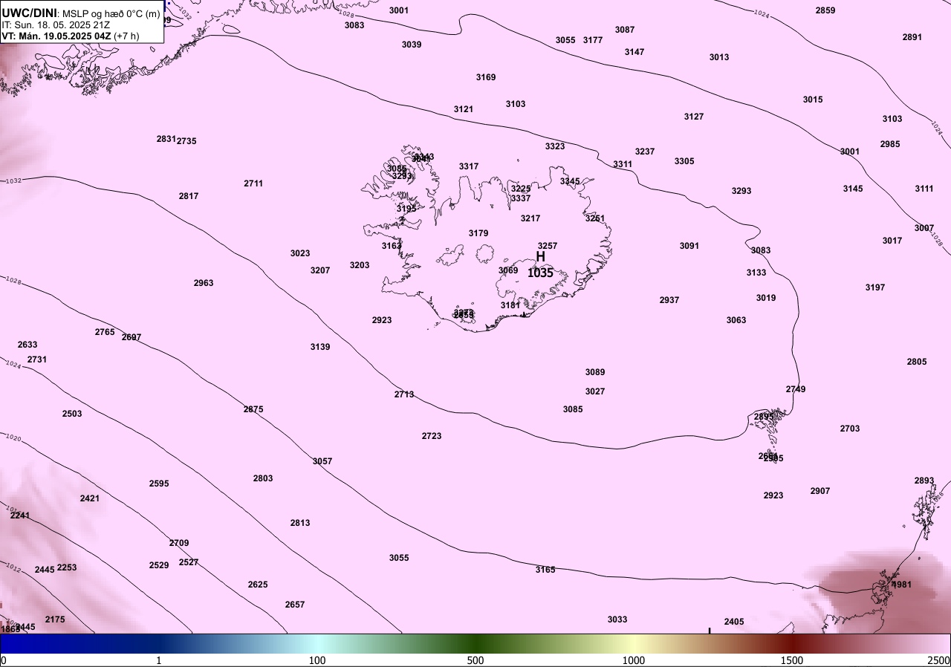The width and height of the screenshot is (951, 667).
Task: Click the height value 3345
Action: [570, 181]
